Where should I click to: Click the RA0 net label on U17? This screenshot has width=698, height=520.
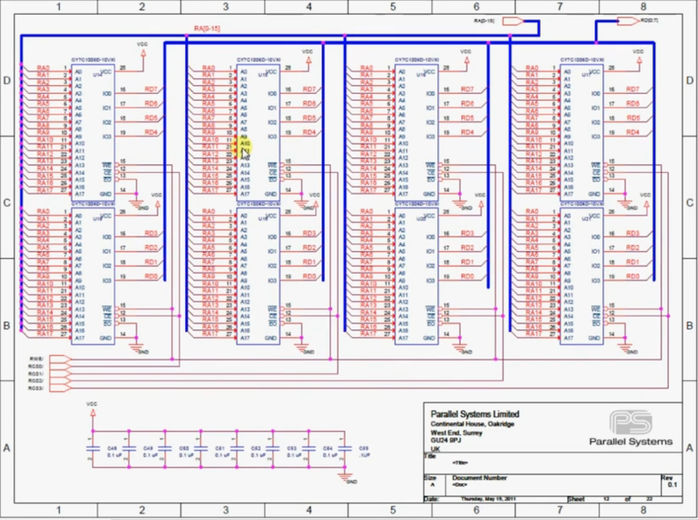(x=533, y=68)
